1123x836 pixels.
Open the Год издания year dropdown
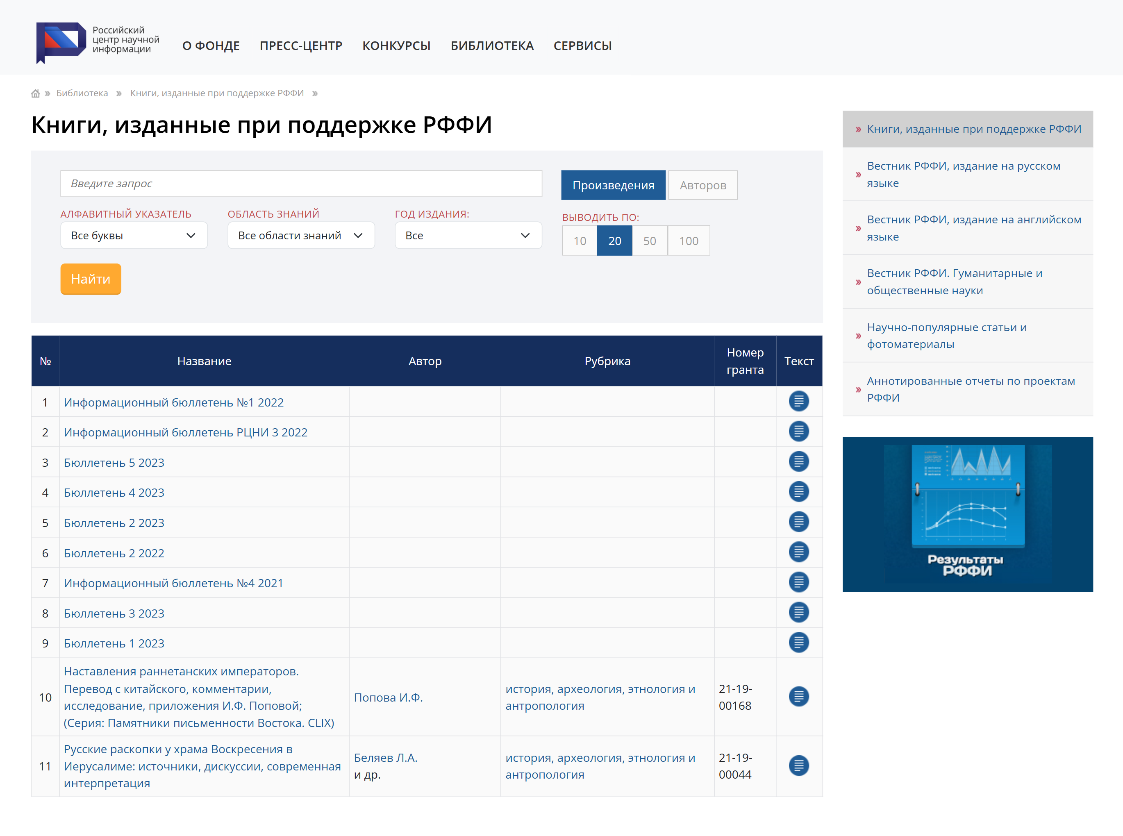click(x=468, y=235)
